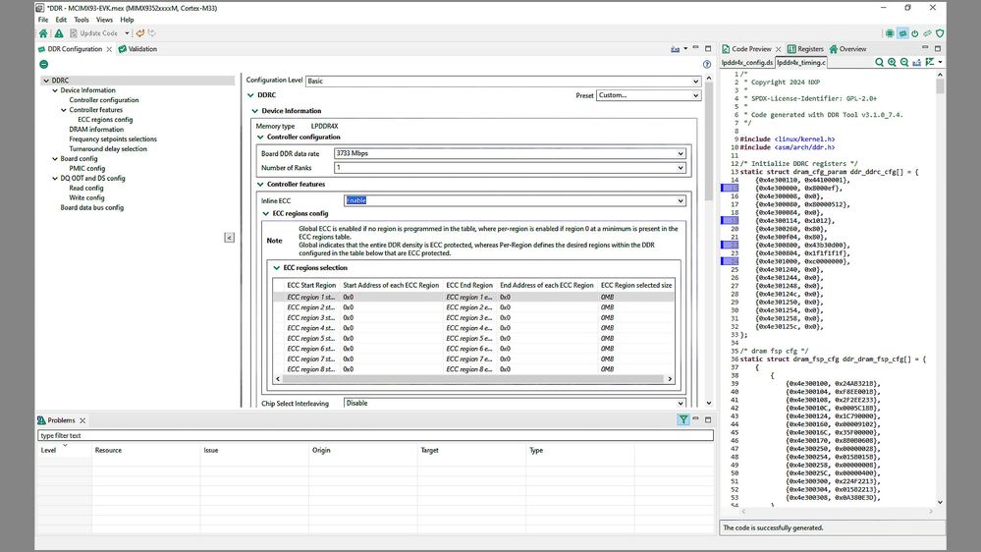Select PMIC config in the tree
Screen dimensions: 981x552
(87, 168)
